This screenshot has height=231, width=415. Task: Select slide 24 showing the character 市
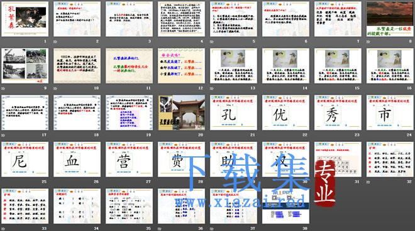click(x=390, y=112)
